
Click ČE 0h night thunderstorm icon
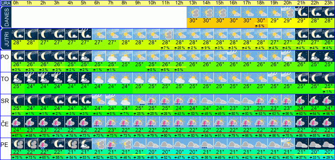click(x=18, y=122)
